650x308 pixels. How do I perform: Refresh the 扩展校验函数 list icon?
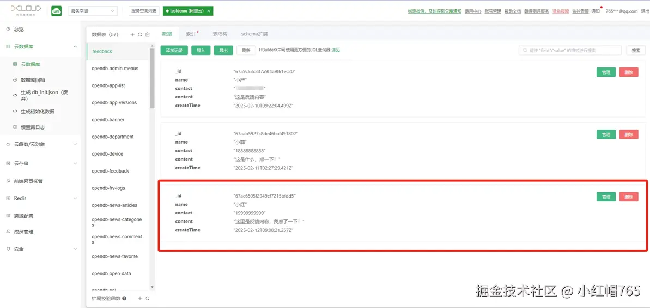pyautogui.click(x=147, y=298)
